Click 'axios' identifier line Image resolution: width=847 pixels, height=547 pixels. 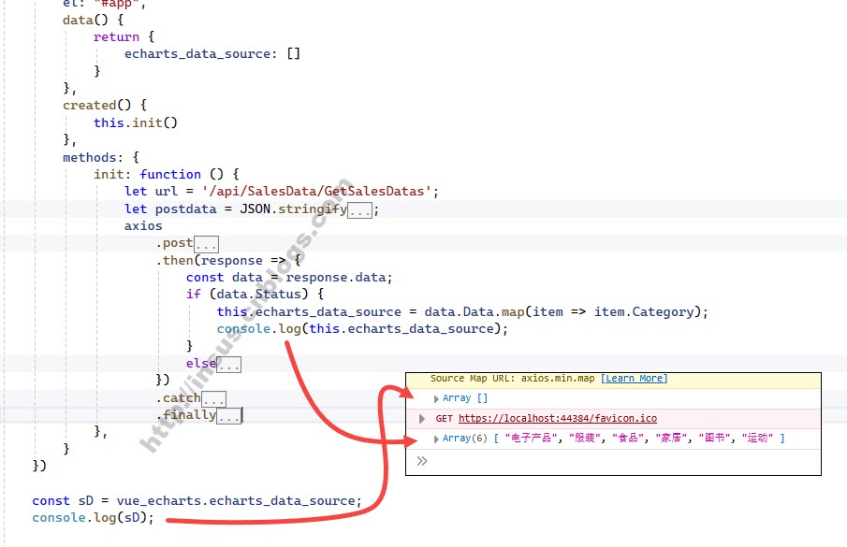pyautogui.click(x=143, y=226)
